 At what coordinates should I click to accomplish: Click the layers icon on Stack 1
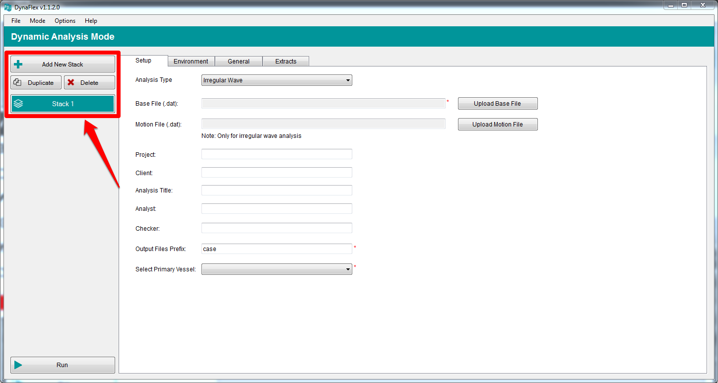tap(18, 104)
